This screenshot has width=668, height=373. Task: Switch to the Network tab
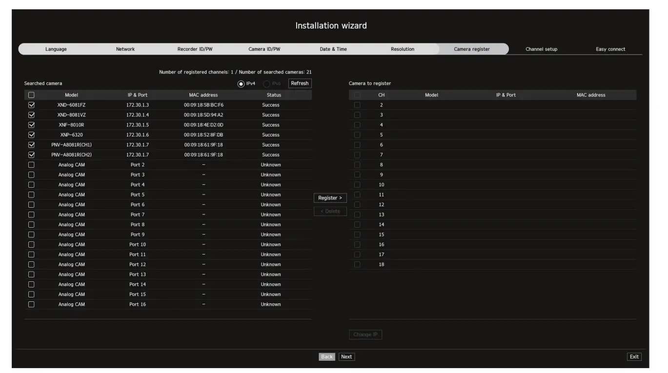click(125, 49)
